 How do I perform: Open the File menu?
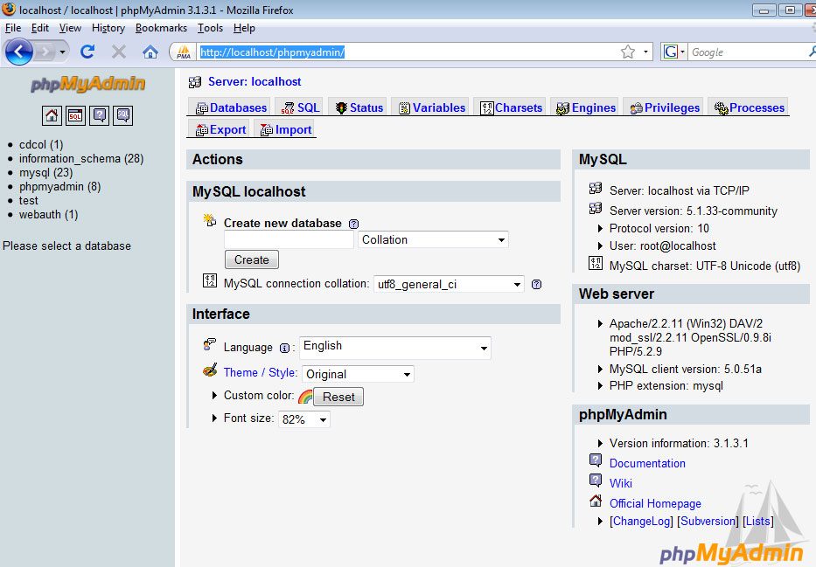[13, 28]
